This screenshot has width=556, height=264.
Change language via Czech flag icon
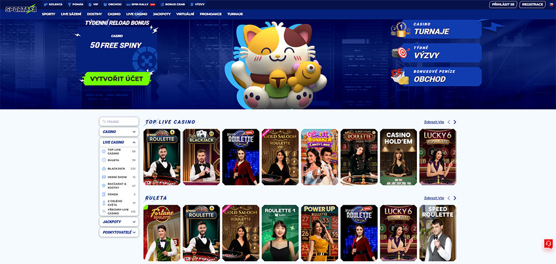point(552,4)
